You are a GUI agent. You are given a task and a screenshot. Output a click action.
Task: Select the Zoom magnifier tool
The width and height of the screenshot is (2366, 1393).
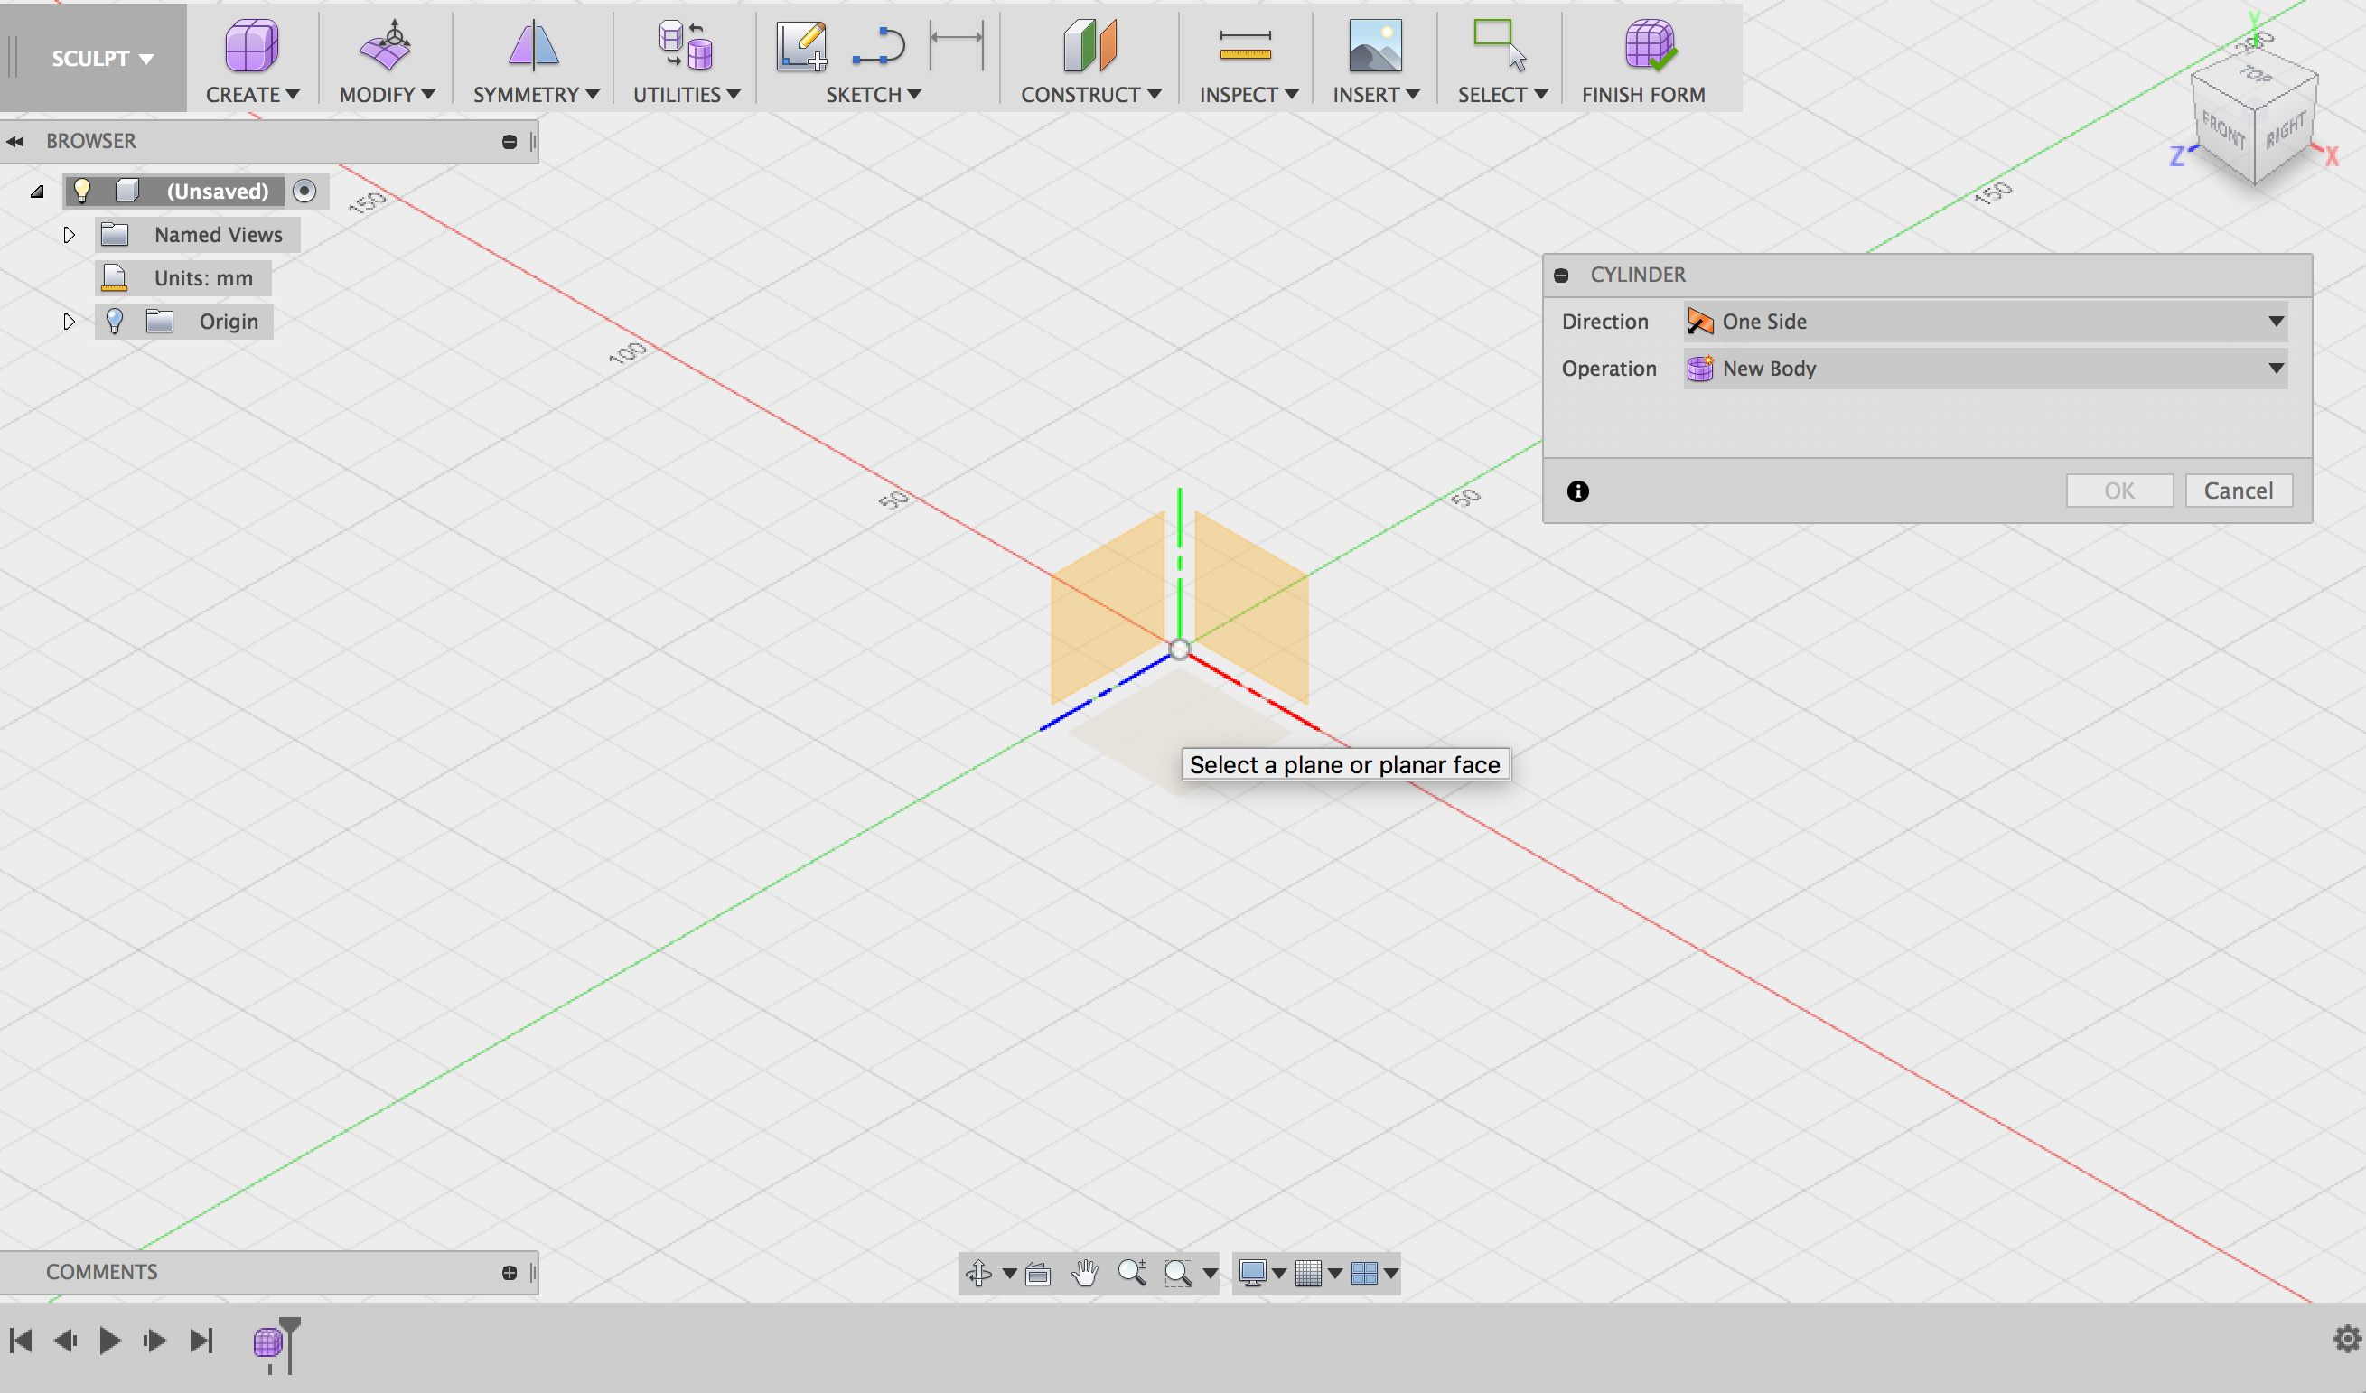(1131, 1273)
